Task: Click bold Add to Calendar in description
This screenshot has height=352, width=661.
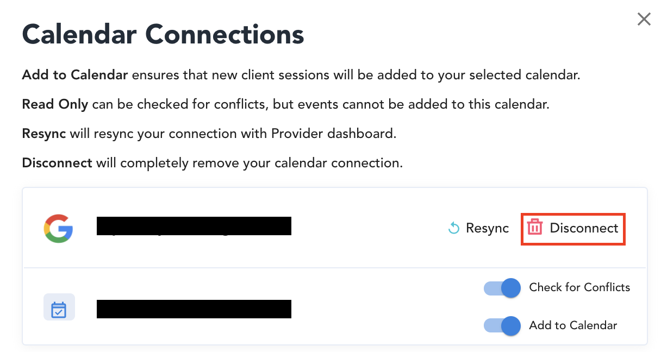Action: [x=74, y=75]
